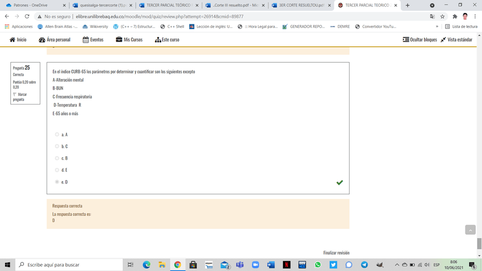
Task: Close the Patrones - OneDrive tab
Action: (64, 5)
